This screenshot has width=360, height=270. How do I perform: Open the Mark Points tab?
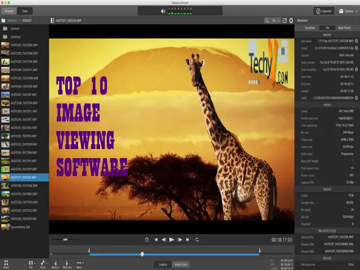click(x=344, y=28)
